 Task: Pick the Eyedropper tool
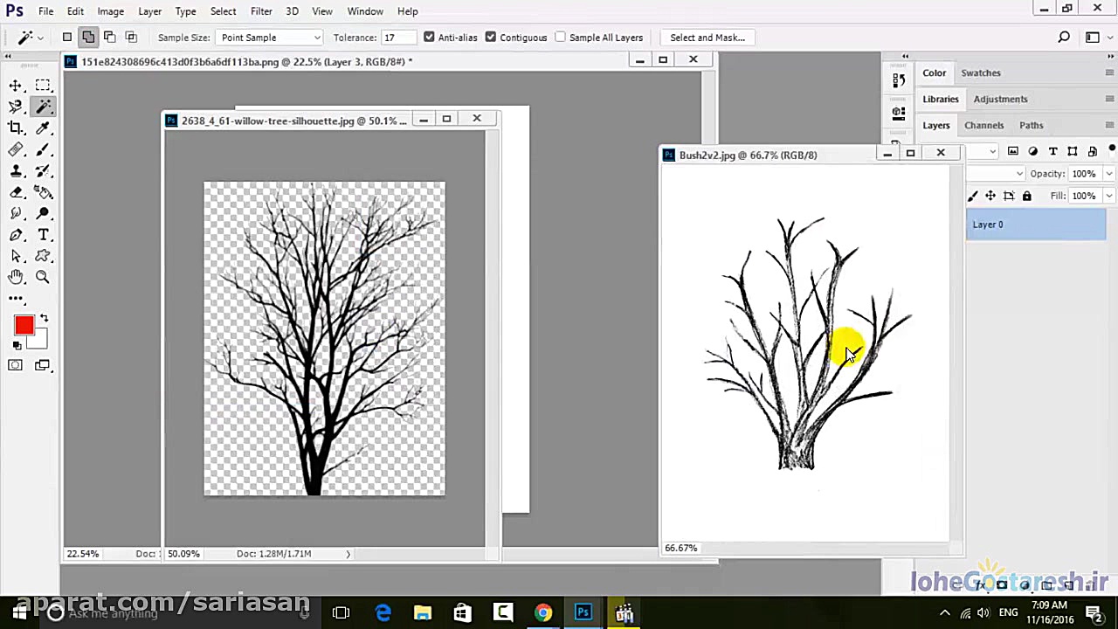pos(43,128)
